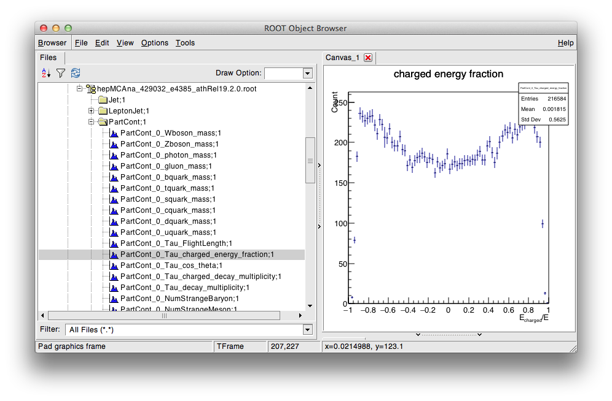Switch to the Files tab
The width and height of the screenshot is (612, 401).
[x=49, y=58]
